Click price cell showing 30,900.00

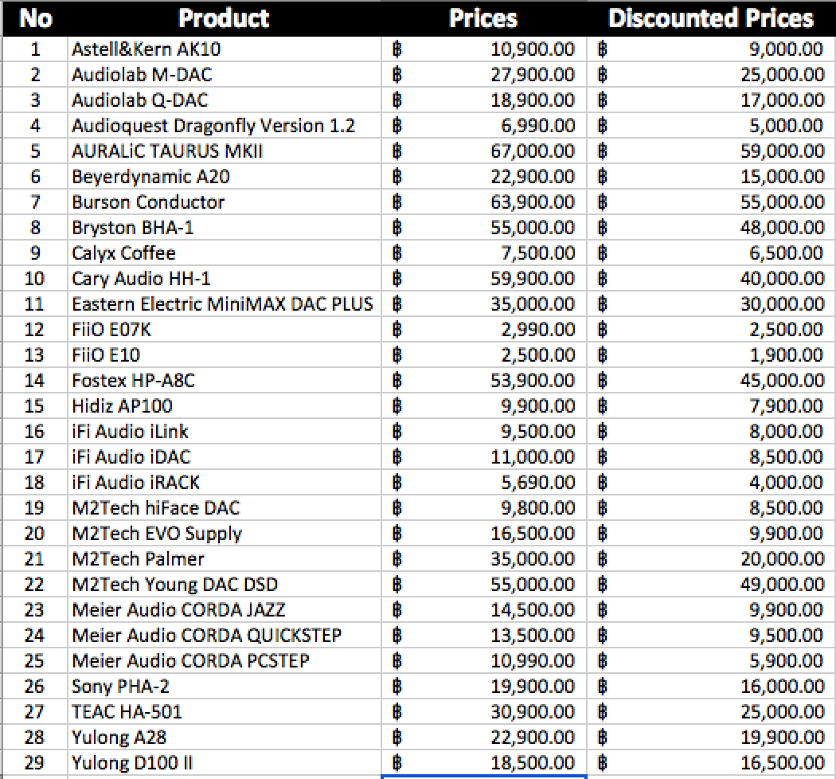pyautogui.click(x=532, y=712)
